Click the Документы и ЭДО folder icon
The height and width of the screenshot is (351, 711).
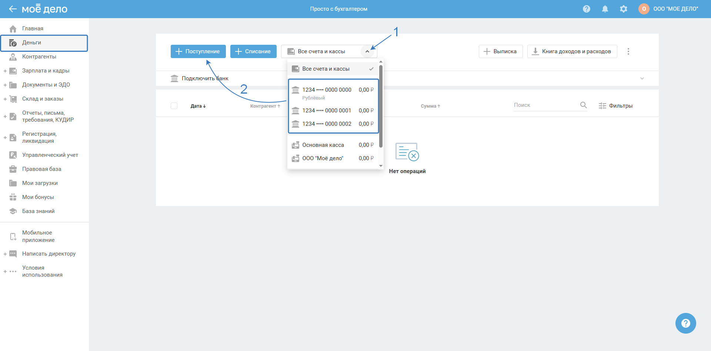point(13,85)
